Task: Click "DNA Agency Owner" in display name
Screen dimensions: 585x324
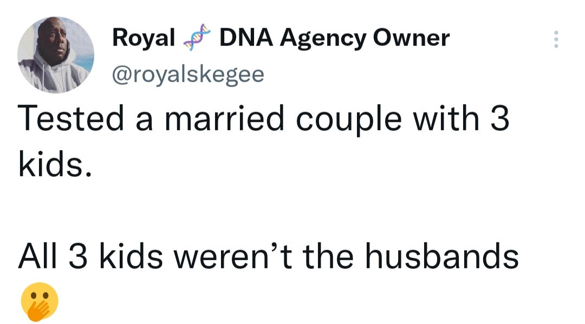Action: 335,38
